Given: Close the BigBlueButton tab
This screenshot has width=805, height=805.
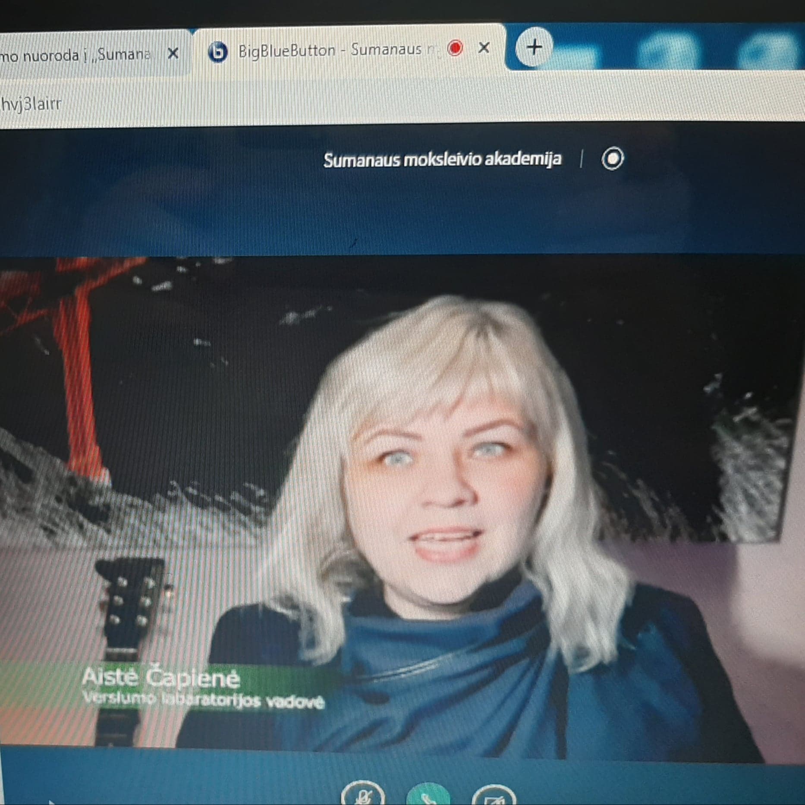Looking at the screenshot, I should (x=484, y=48).
